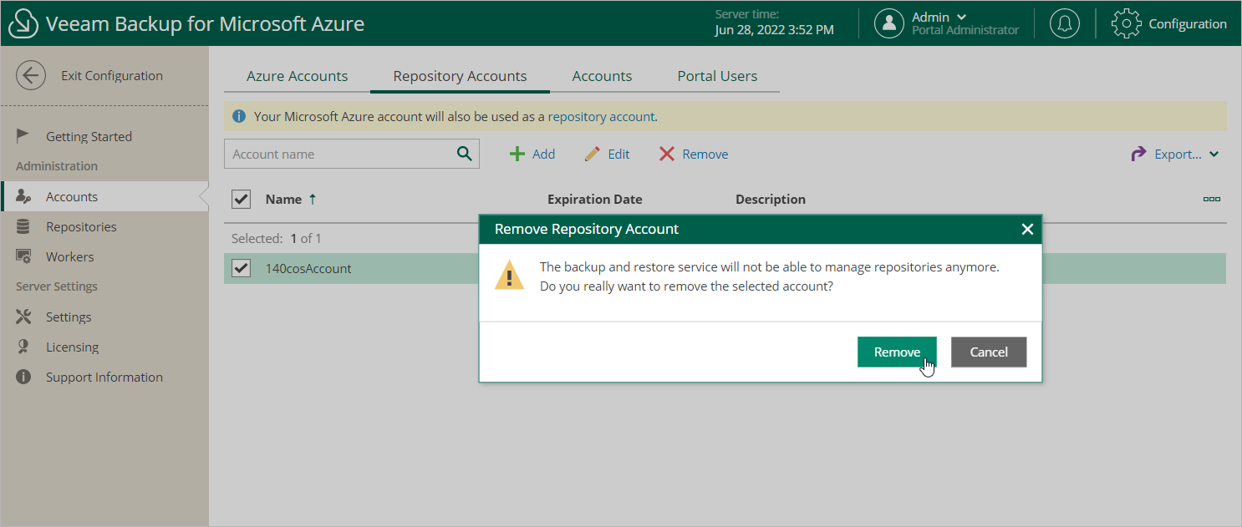Click the purple Export arrow icon
The width and height of the screenshot is (1242, 527).
(1138, 154)
